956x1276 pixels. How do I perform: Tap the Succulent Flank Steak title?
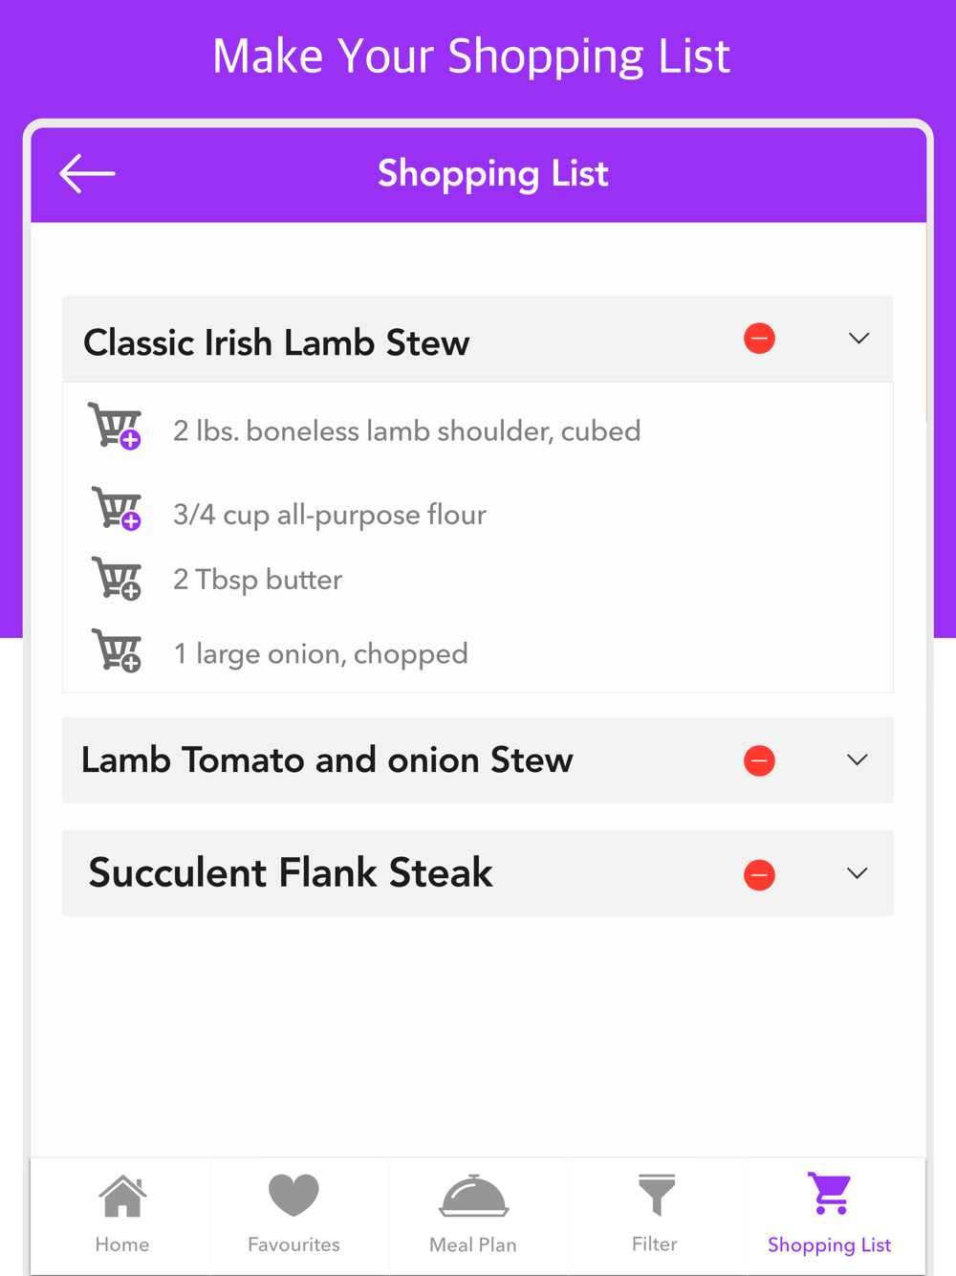291,873
